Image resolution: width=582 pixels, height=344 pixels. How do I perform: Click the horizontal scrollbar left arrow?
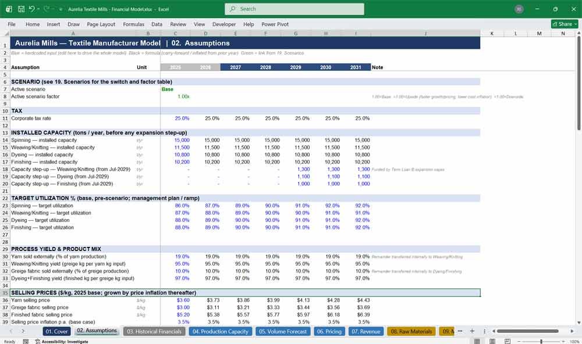[x=494, y=331]
